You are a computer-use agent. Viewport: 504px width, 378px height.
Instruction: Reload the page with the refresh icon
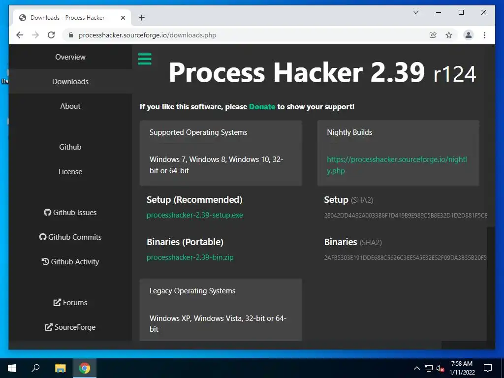[51, 35]
